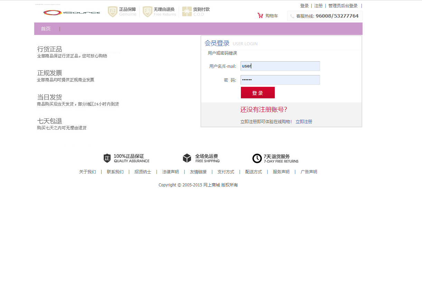Click the free shipping box icon
This screenshot has height=294, width=422.
click(x=187, y=158)
